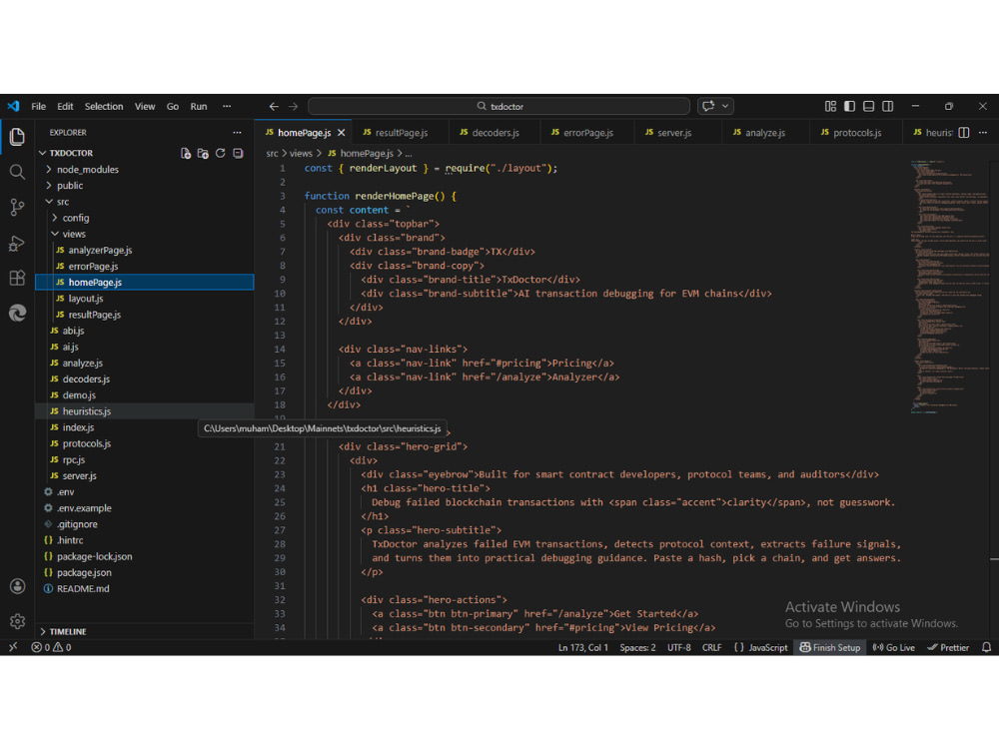Click Ln 173, Col 1 go to line
Image resolution: width=999 pixels, height=749 pixels.
coord(583,647)
